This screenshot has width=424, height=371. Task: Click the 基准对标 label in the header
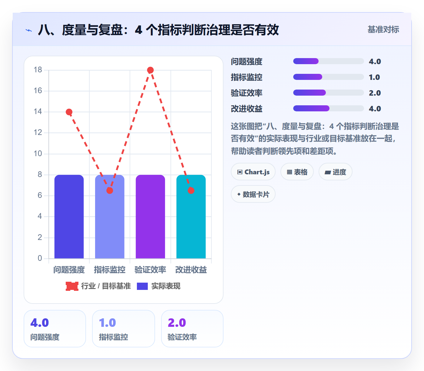pyautogui.click(x=383, y=29)
